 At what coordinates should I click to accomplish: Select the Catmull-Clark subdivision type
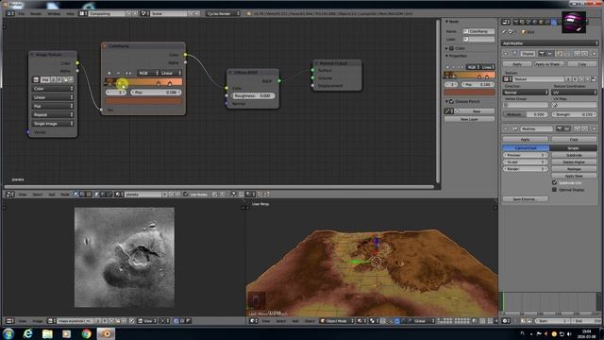pyautogui.click(x=526, y=148)
